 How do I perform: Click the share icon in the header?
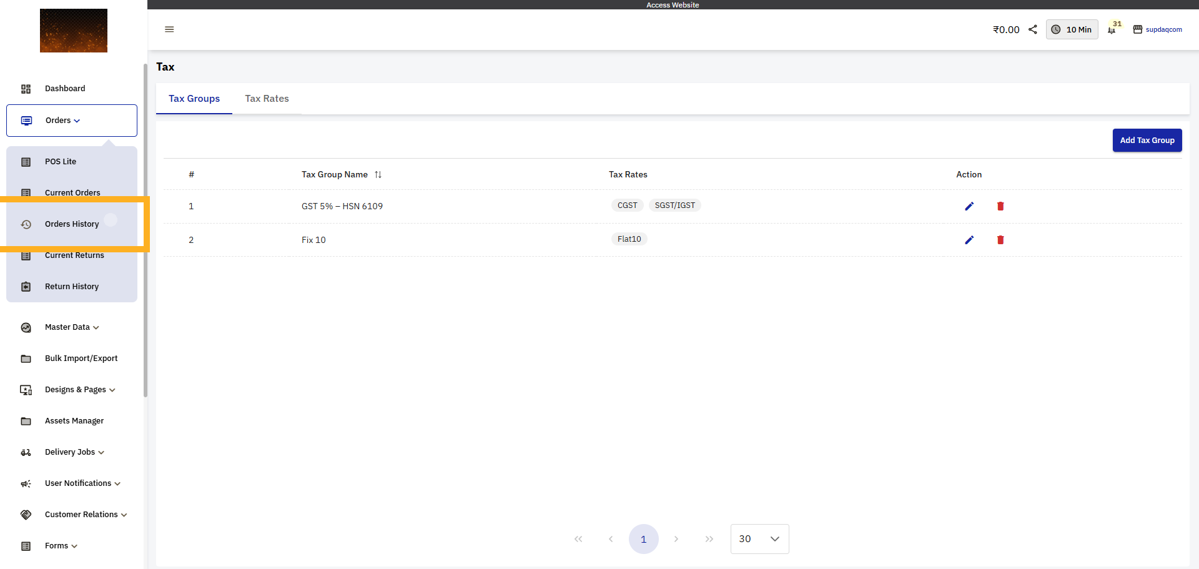click(x=1032, y=29)
